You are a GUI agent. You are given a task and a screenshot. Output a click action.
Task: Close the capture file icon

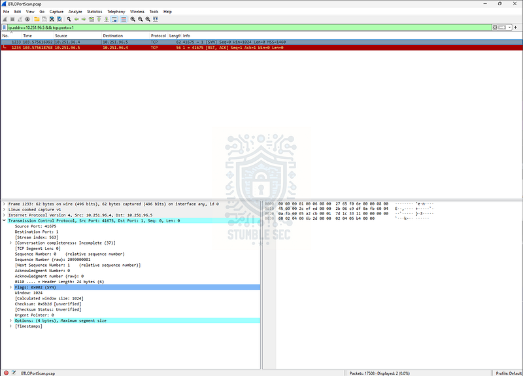[52, 20]
